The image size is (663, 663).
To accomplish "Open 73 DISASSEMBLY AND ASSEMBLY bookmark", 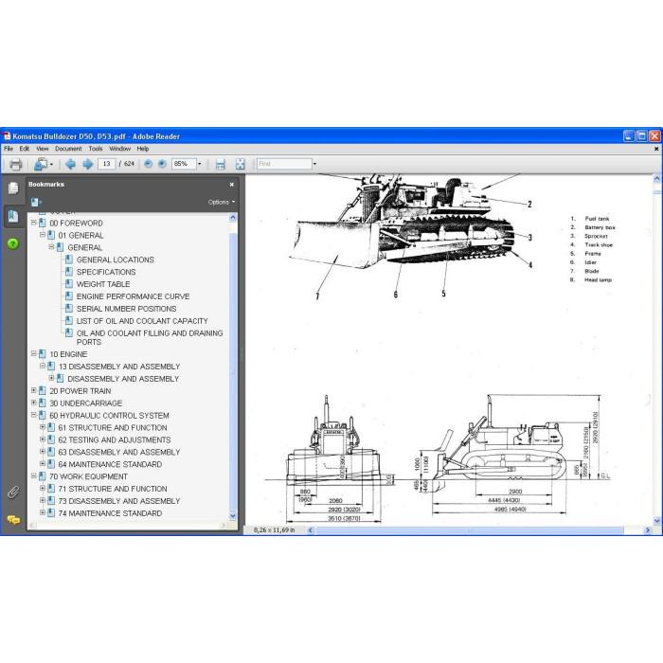I will point(119,501).
